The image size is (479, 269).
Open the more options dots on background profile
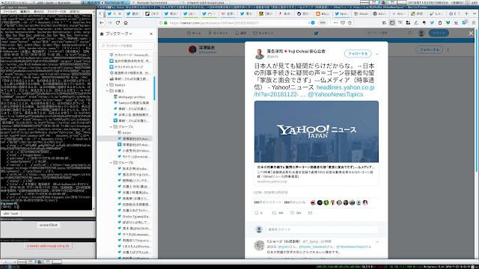coord(448,49)
